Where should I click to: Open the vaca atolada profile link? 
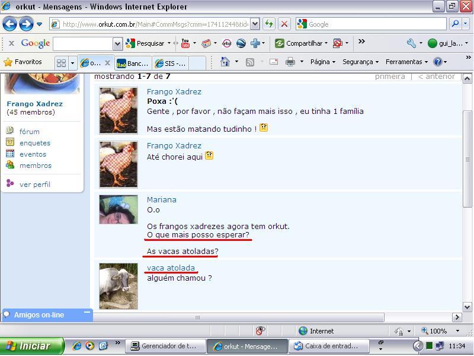click(x=171, y=268)
